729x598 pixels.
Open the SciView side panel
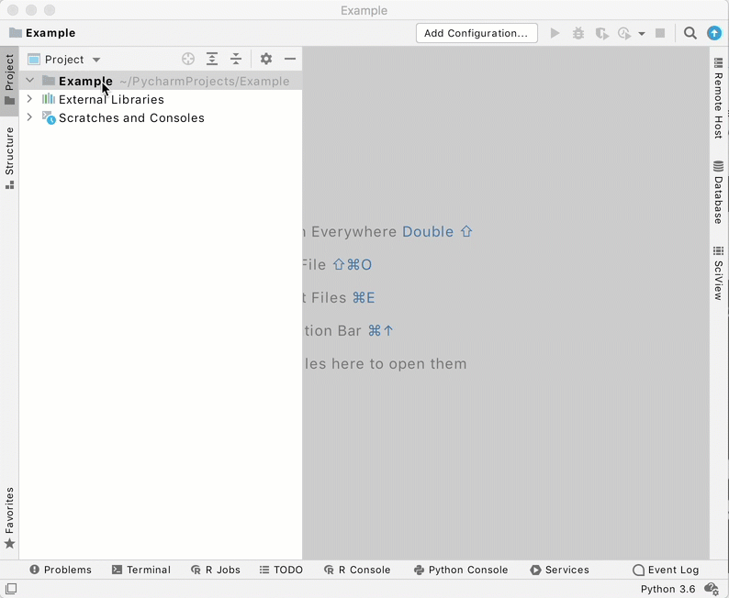718,273
